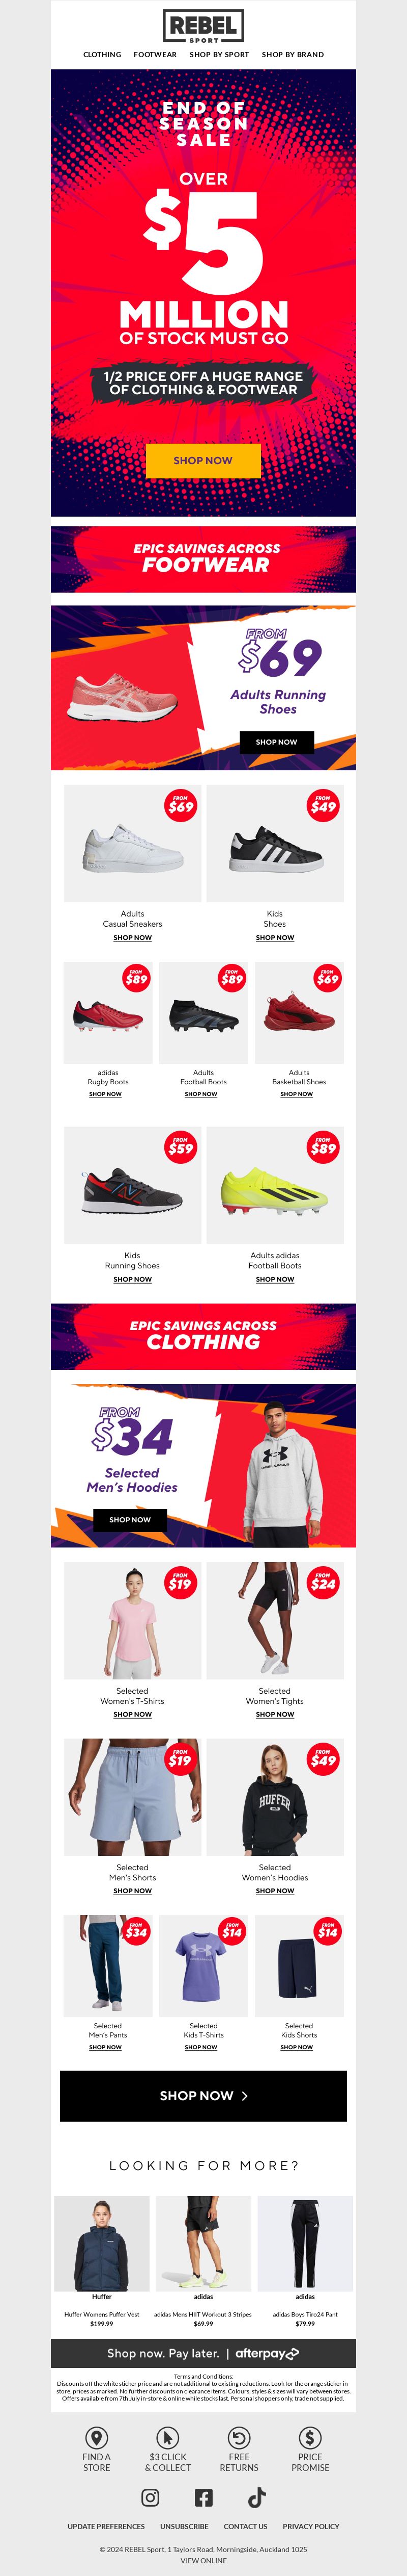Click the Rebel Sport logo
This screenshot has height=2576, width=407.
click(203, 27)
